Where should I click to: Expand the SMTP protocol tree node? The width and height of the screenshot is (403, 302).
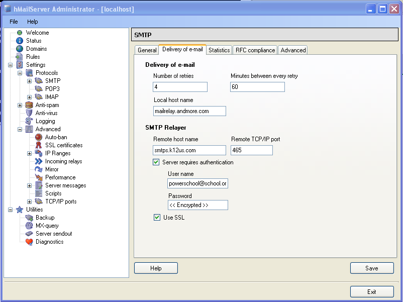pos(30,81)
